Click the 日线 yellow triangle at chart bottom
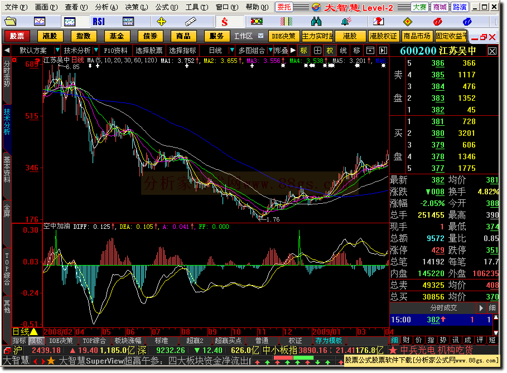Image resolution: width=507 pixels, height=373 pixels. tap(34, 332)
